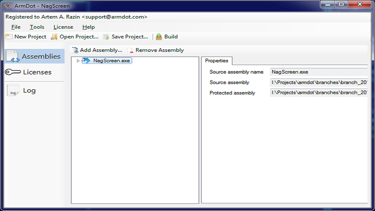Open the Log section label
The width and height of the screenshot is (375, 211).
[x=29, y=91]
